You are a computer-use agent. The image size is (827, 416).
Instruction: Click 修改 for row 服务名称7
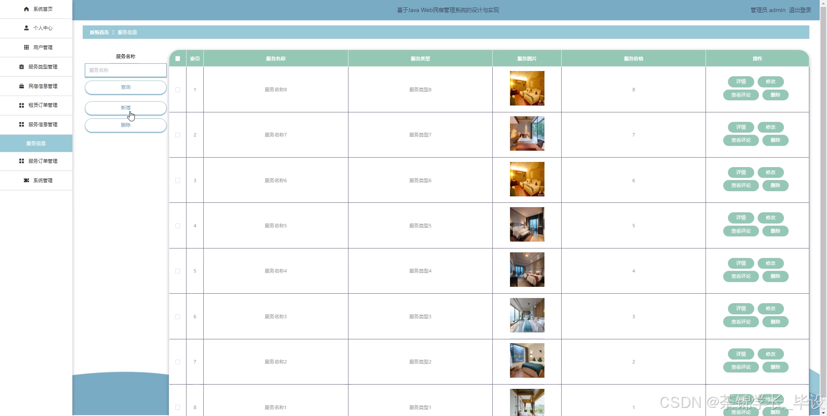click(x=771, y=127)
